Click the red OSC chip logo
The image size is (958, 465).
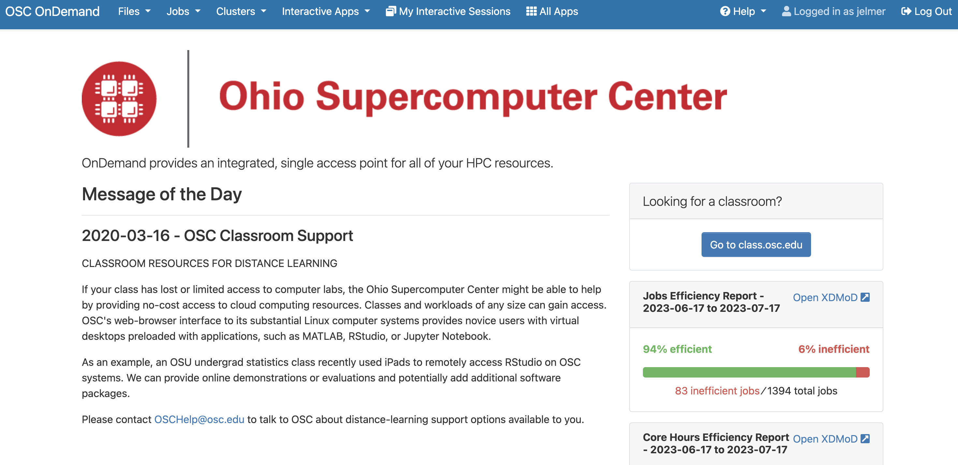point(119,99)
